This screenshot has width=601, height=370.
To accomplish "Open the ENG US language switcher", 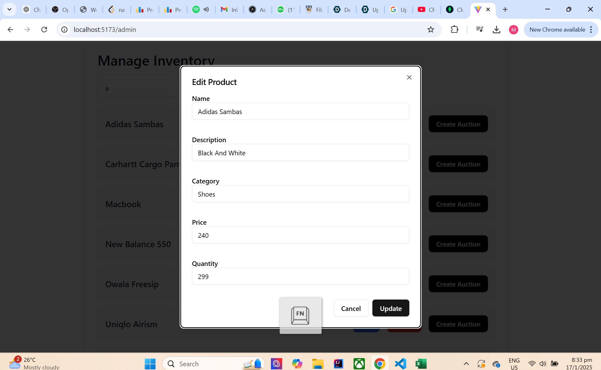I will [514, 363].
